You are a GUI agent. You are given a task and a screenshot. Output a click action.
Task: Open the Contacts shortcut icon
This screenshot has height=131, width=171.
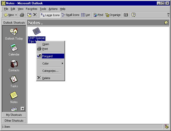tap(14, 63)
